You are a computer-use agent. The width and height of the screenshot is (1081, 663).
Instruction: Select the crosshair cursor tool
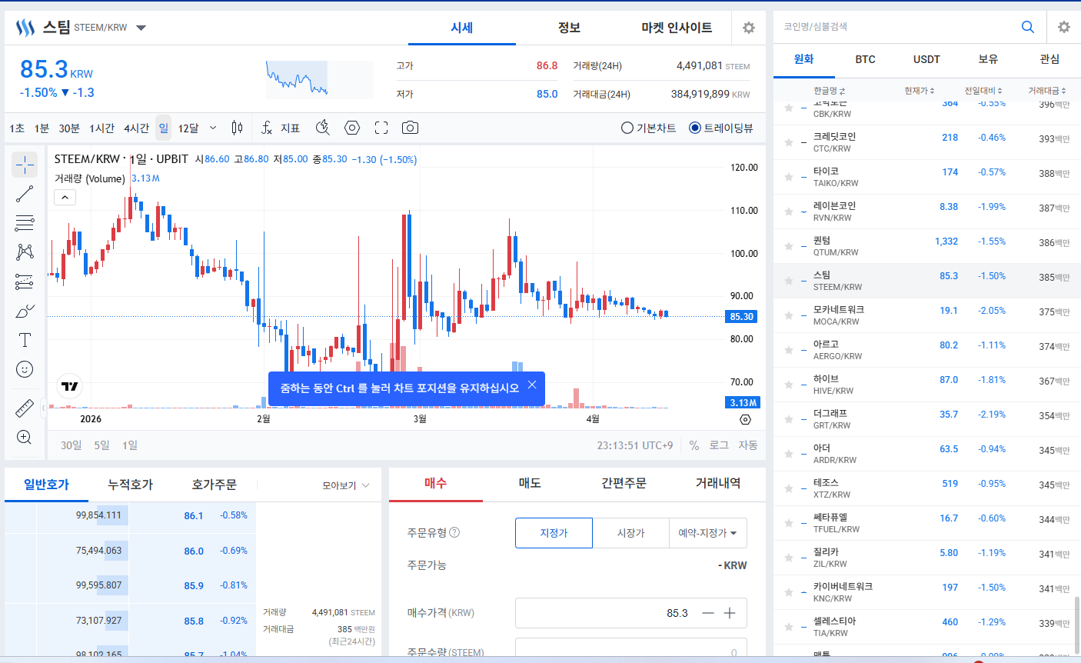click(25, 165)
